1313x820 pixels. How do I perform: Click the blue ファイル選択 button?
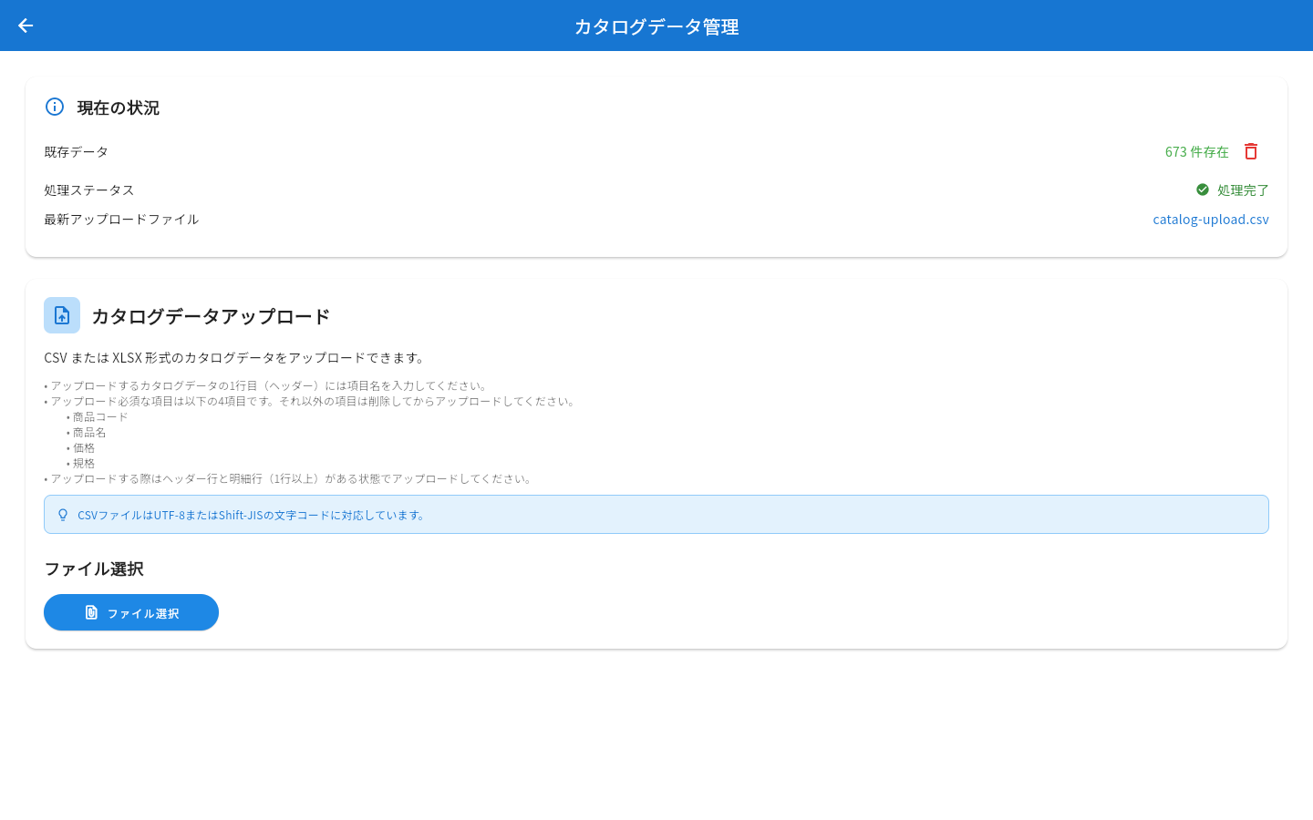(x=131, y=612)
